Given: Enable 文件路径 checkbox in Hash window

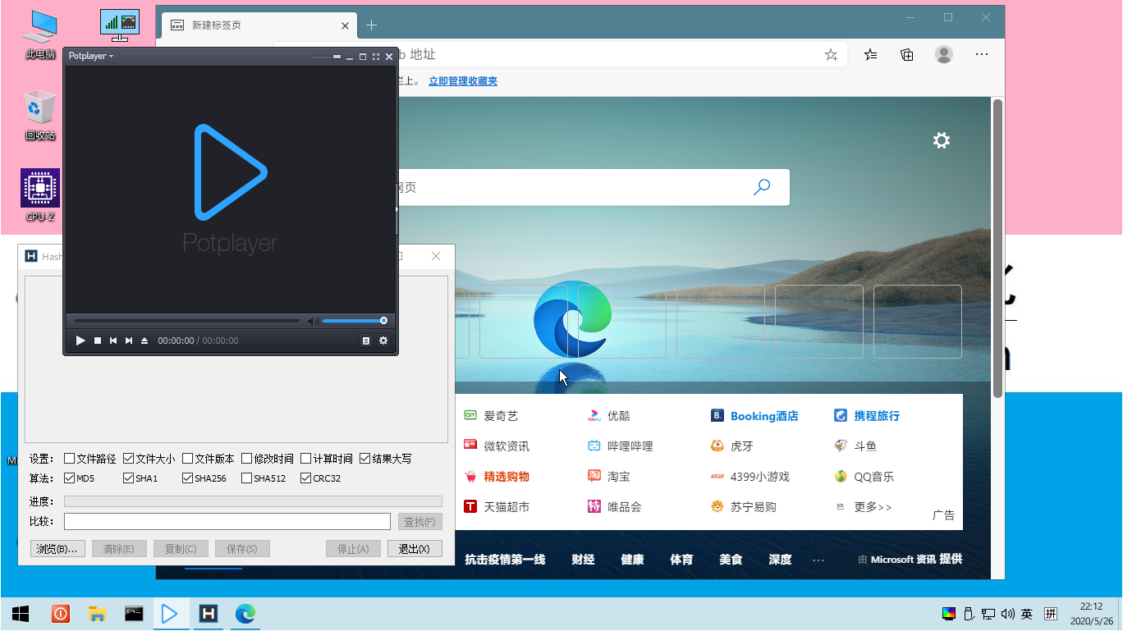Looking at the screenshot, I should (x=70, y=459).
